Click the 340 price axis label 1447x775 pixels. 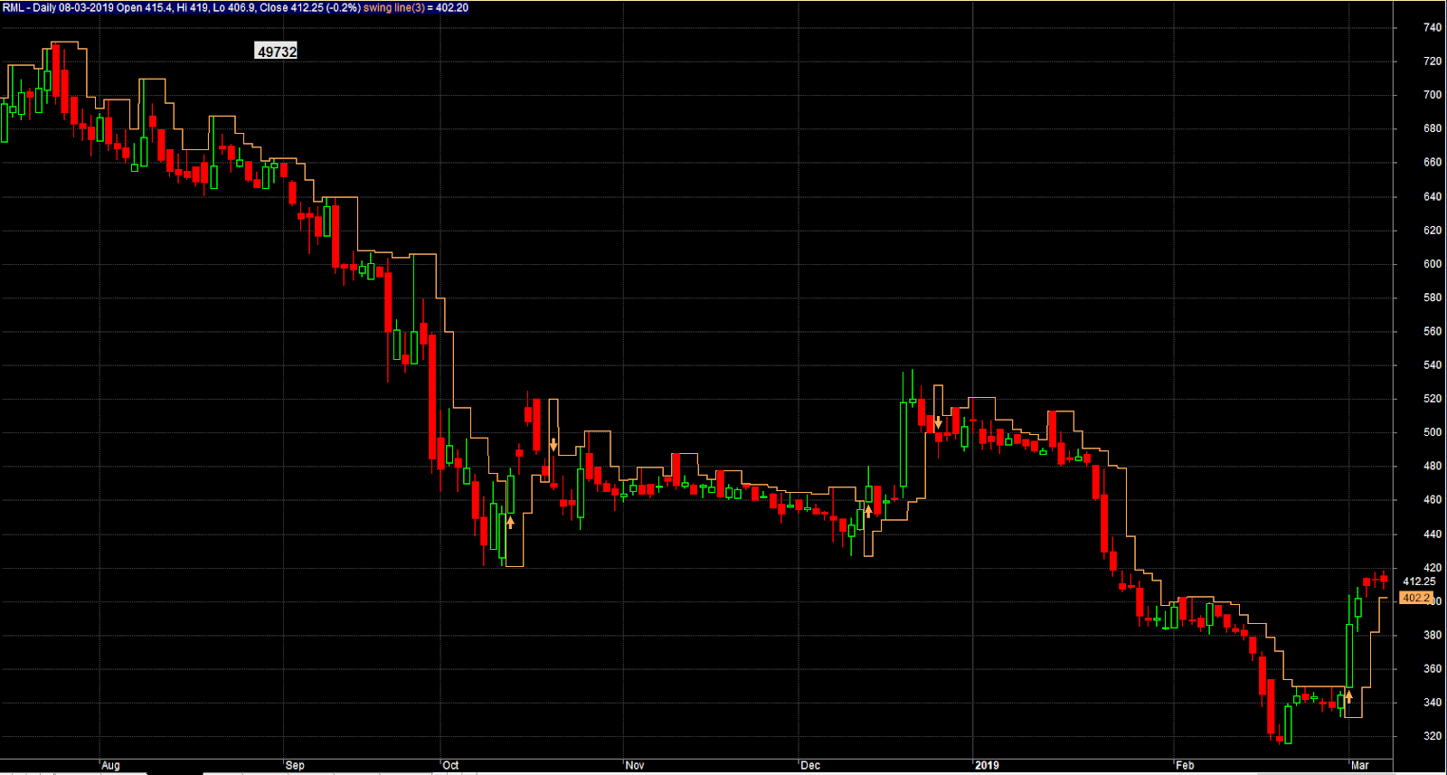pos(1433,703)
